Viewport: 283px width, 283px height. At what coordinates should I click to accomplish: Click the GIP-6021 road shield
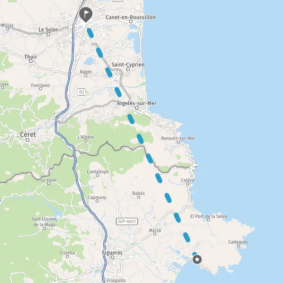127,222
